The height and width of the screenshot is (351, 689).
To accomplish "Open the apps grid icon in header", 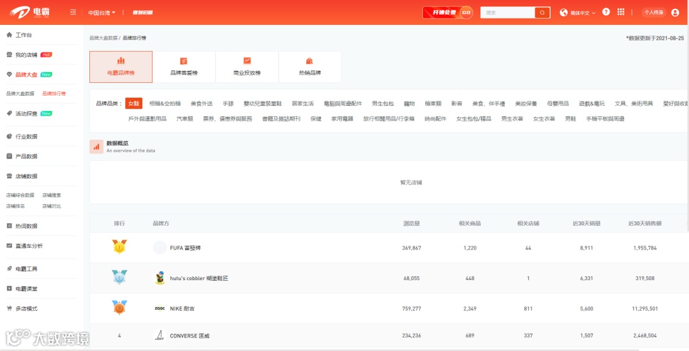I will [621, 12].
